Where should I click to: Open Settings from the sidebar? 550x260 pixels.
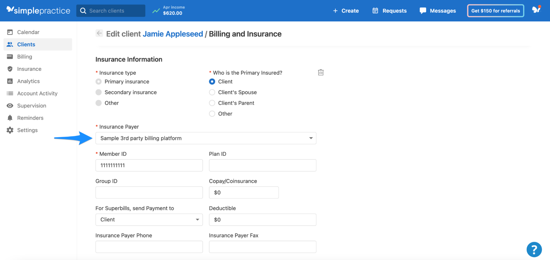click(10, 130)
